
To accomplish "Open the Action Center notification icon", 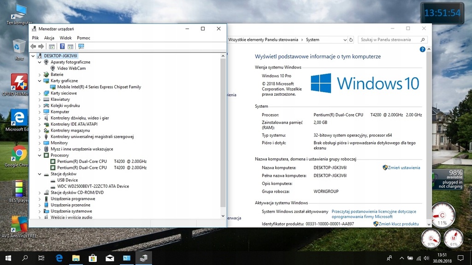I will (460, 258).
